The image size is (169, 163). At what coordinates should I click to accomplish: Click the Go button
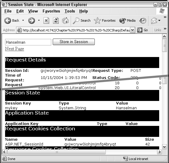142,30
